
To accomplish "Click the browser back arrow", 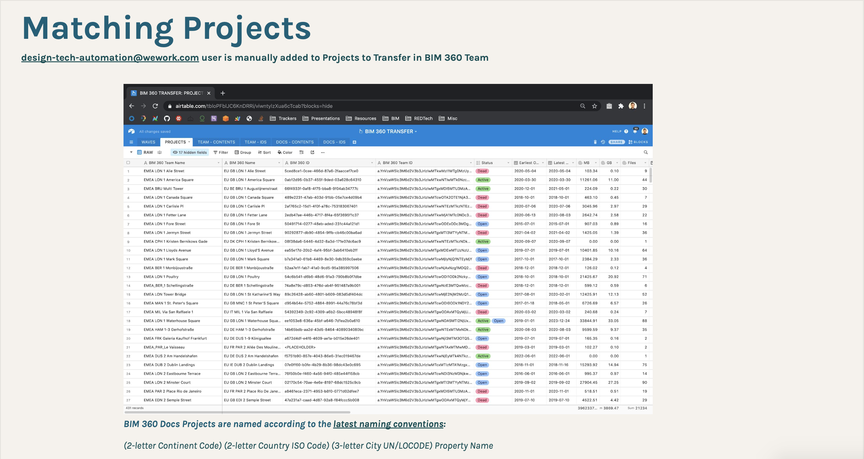I will (x=131, y=106).
